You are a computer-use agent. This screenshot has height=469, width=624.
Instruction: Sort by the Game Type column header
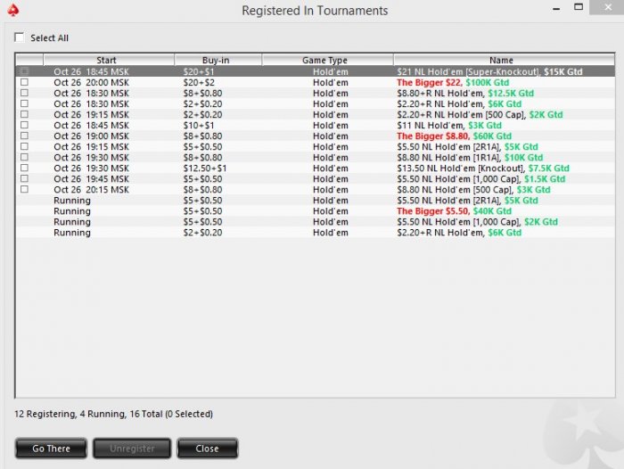click(327, 60)
